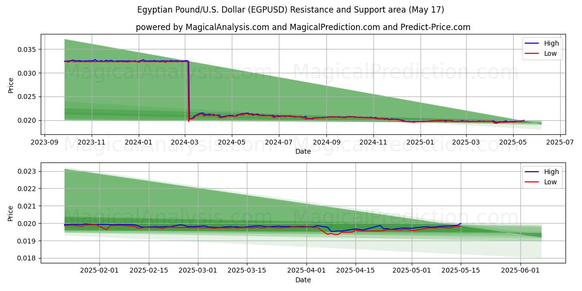Click the '2025-04-15' x-axis label in lower chart
582x291 pixels.
pos(356,271)
